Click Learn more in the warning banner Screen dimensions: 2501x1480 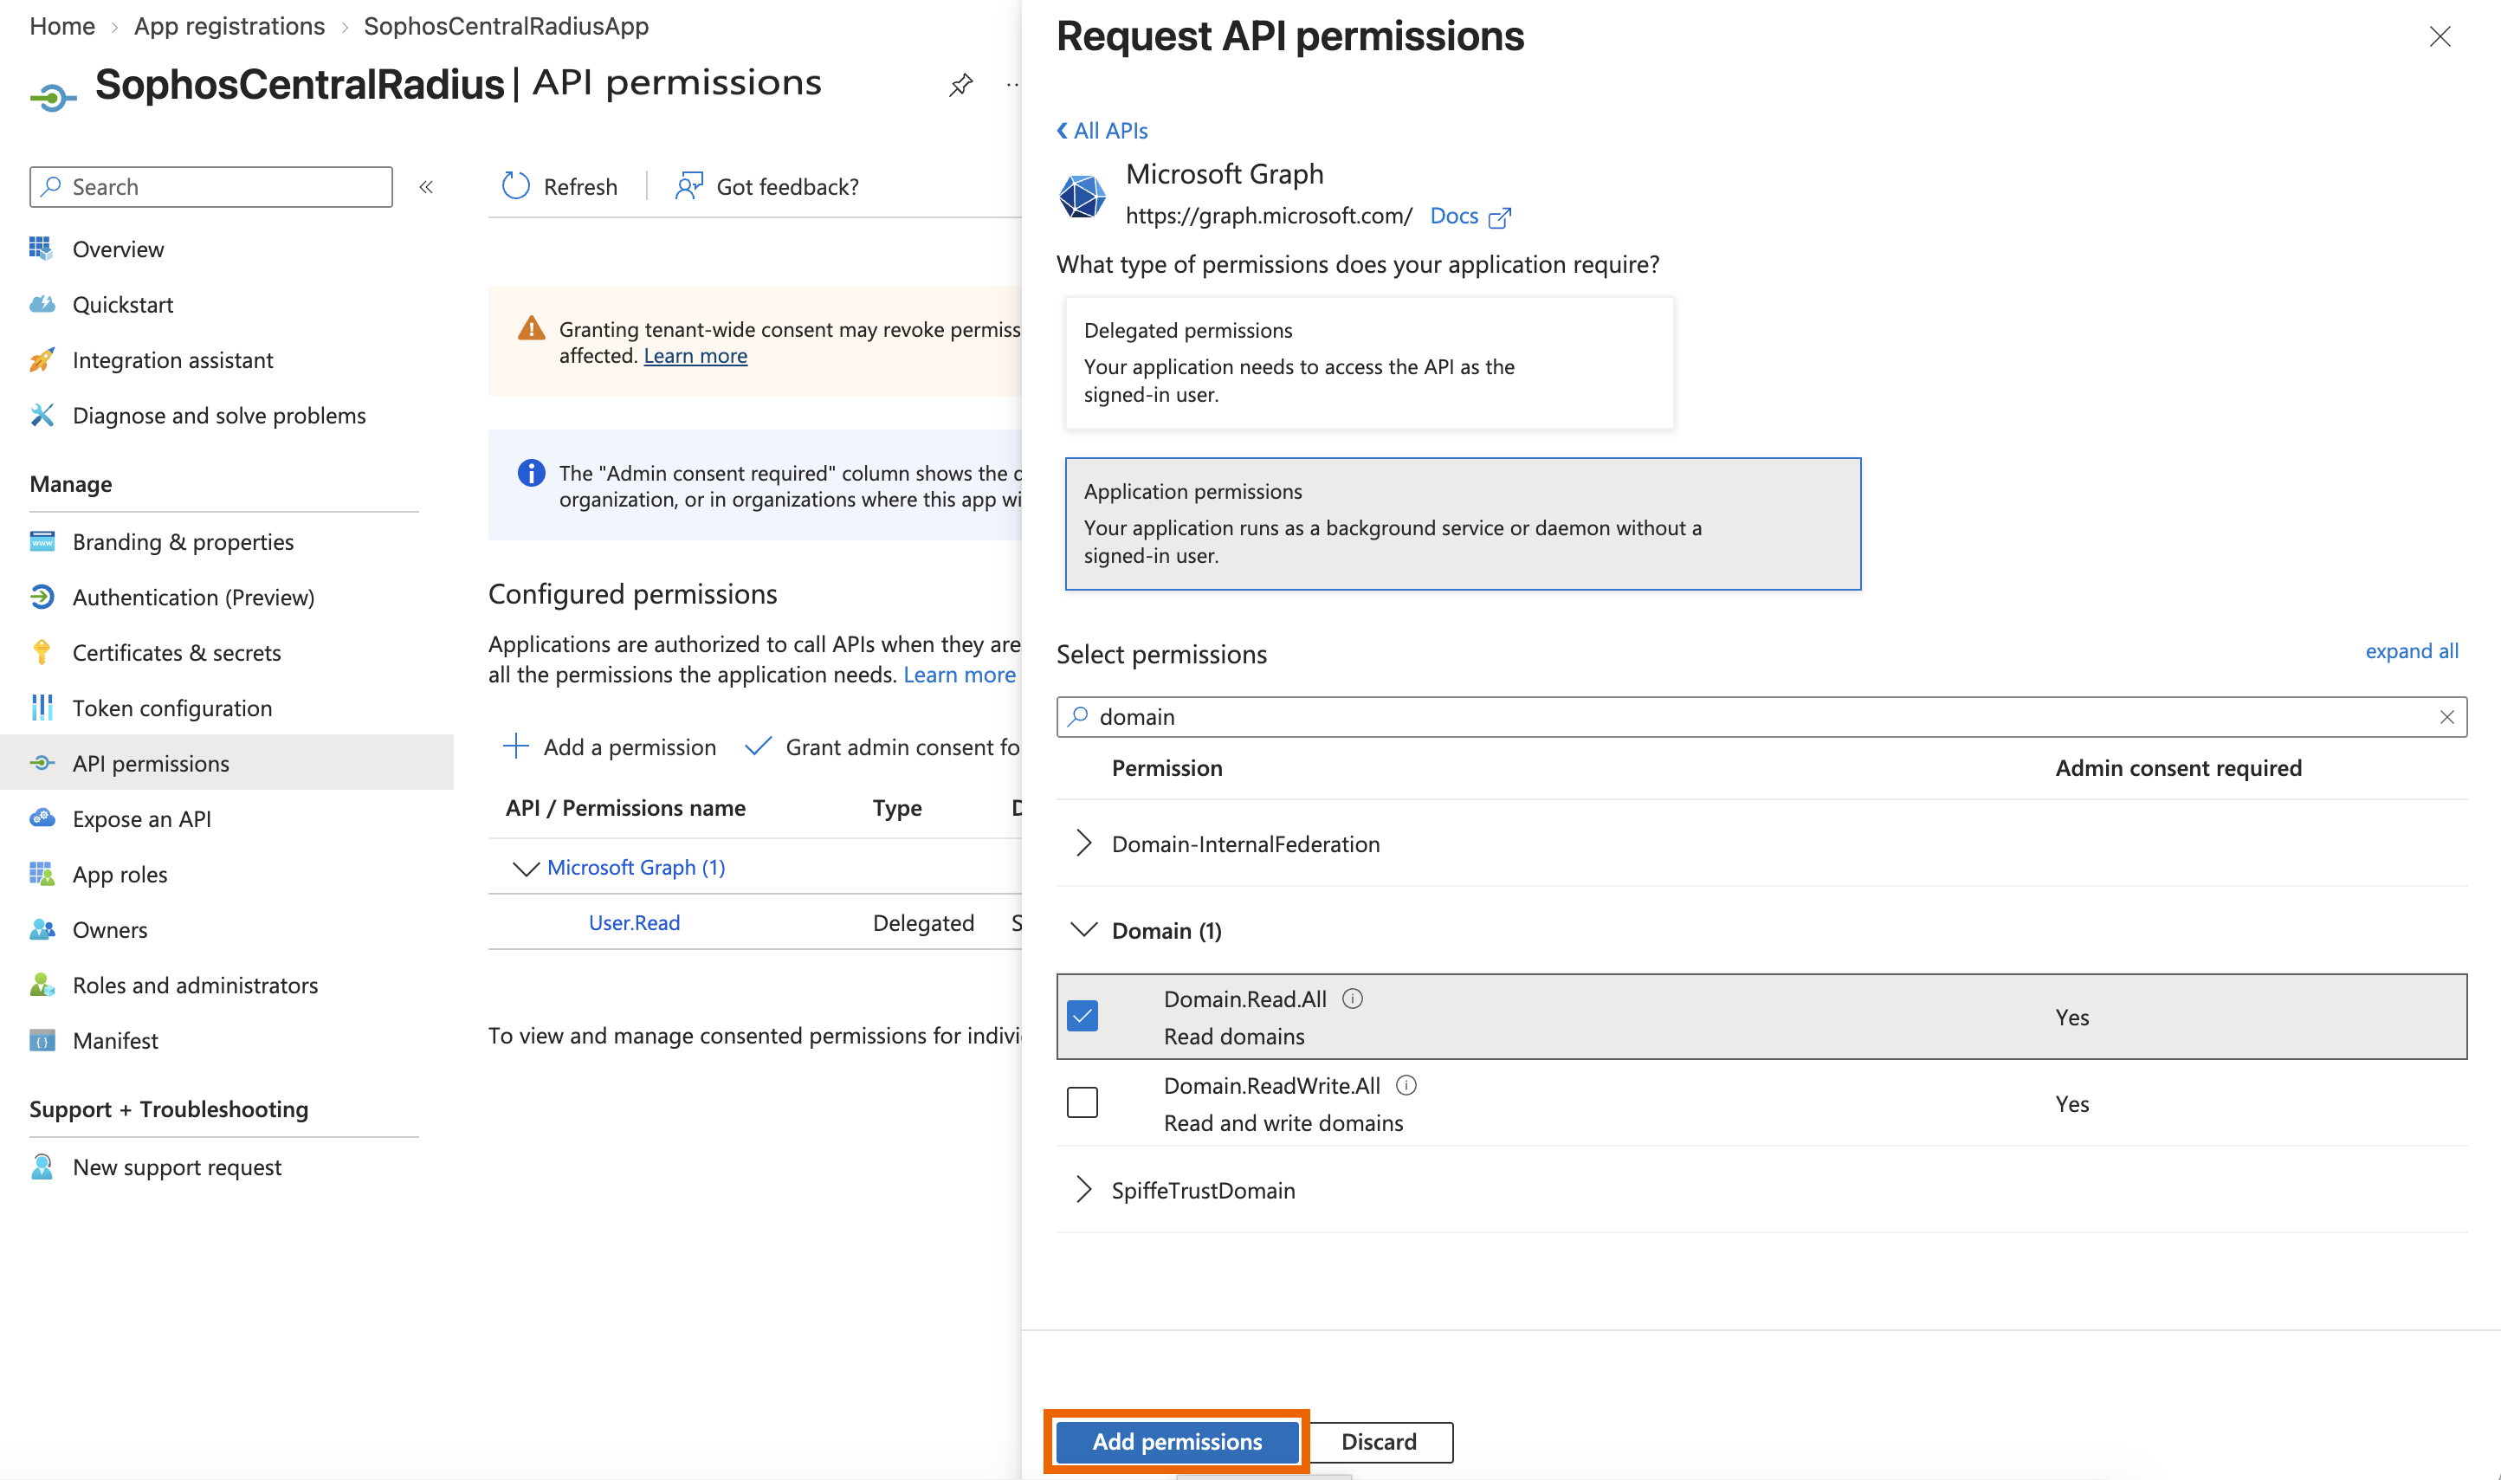695,355
